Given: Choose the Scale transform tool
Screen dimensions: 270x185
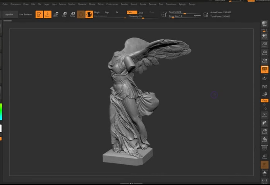Looking at the screenshot, I should click(x=64, y=15).
